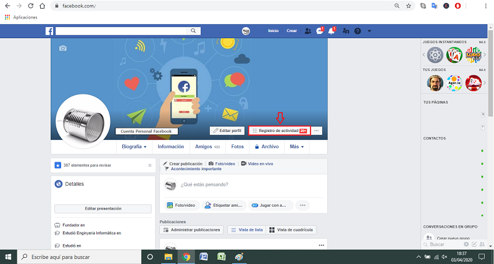Screen dimensions: 494x264
Task: Click Windows taskbar search box
Action: (79, 257)
